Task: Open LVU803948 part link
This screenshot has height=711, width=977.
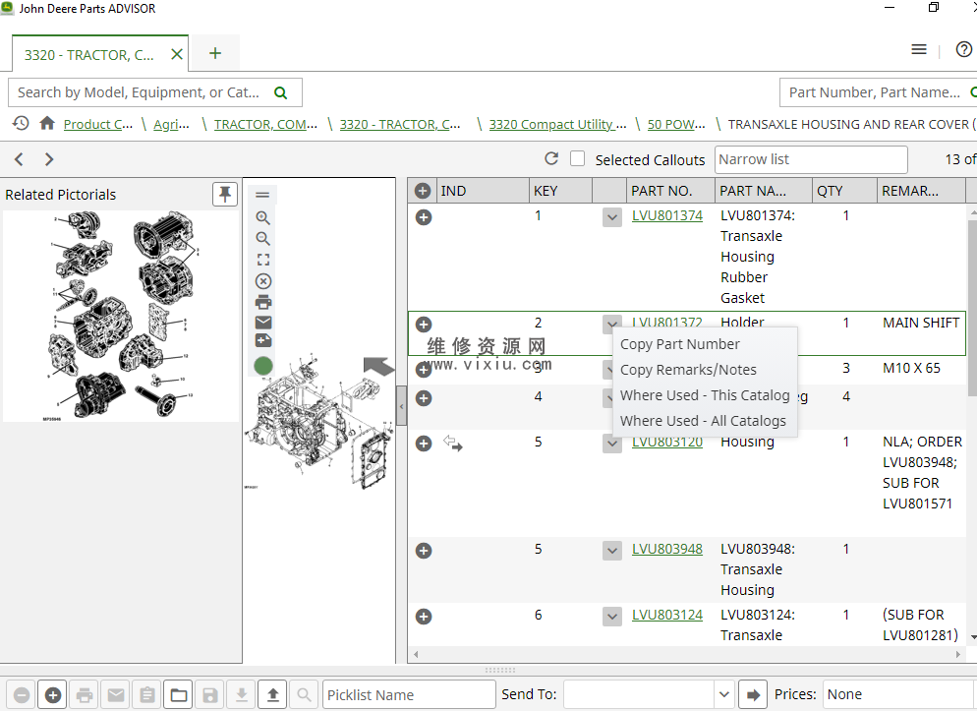Action: coord(666,549)
